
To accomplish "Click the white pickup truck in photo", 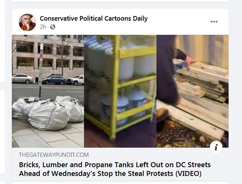I will (x=75, y=80).
